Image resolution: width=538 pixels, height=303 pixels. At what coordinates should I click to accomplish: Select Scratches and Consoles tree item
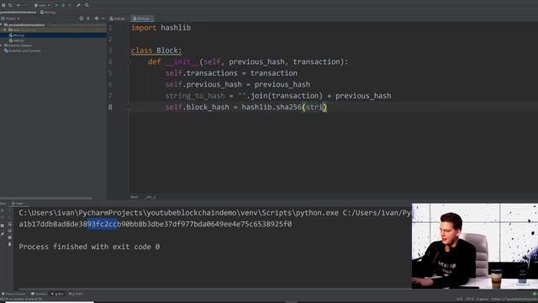pyautogui.click(x=23, y=50)
